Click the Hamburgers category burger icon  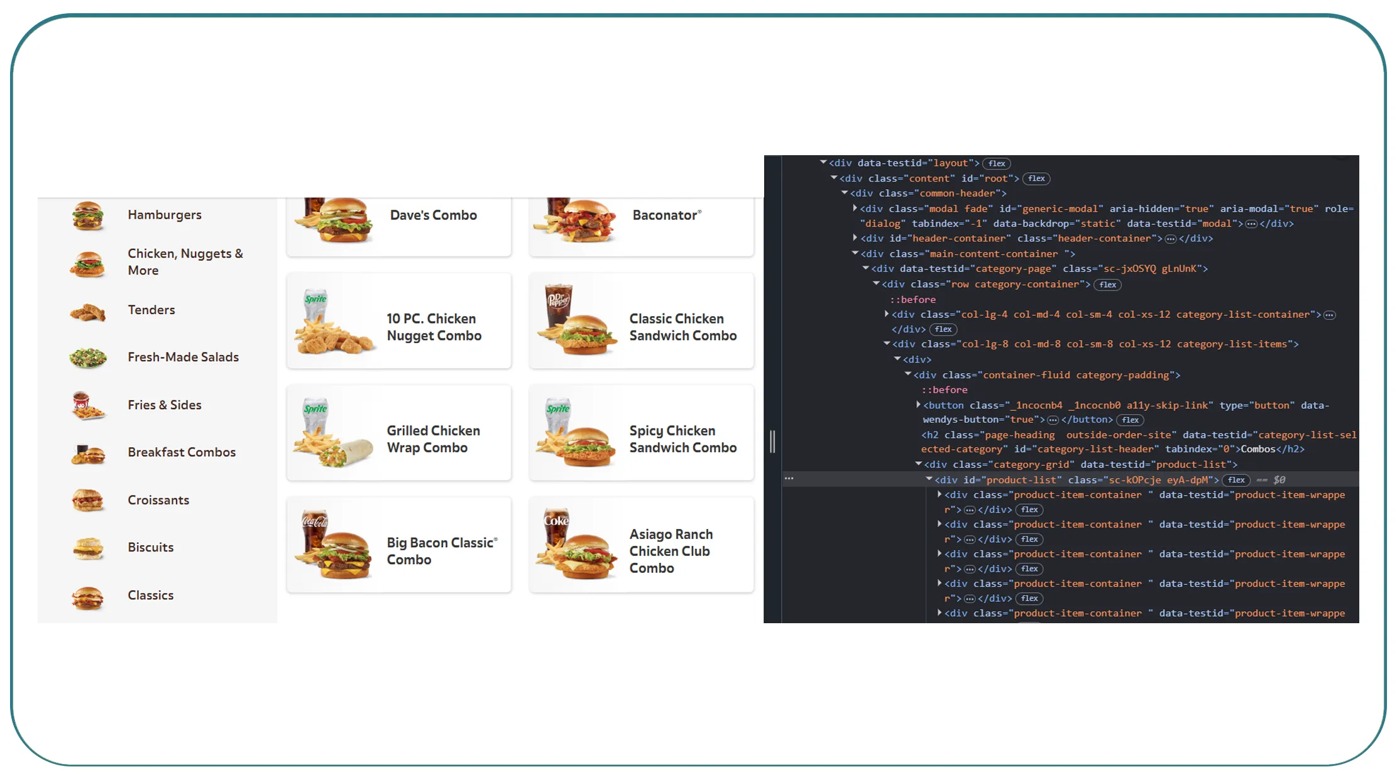tap(87, 215)
